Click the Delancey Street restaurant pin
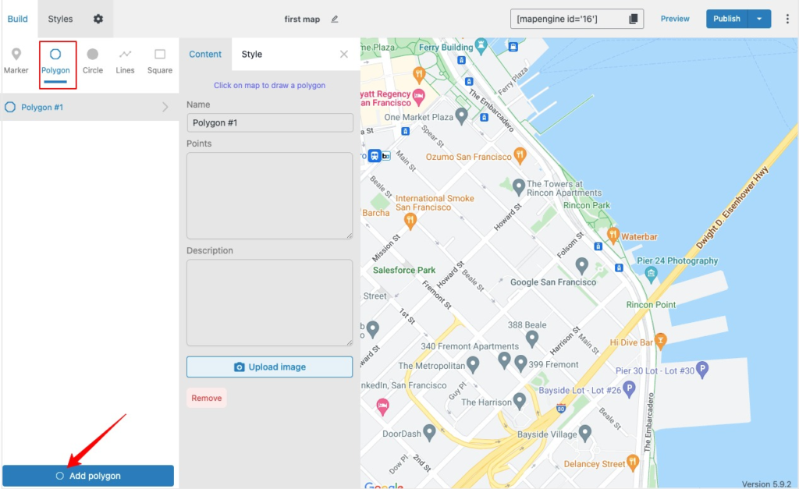 632,462
